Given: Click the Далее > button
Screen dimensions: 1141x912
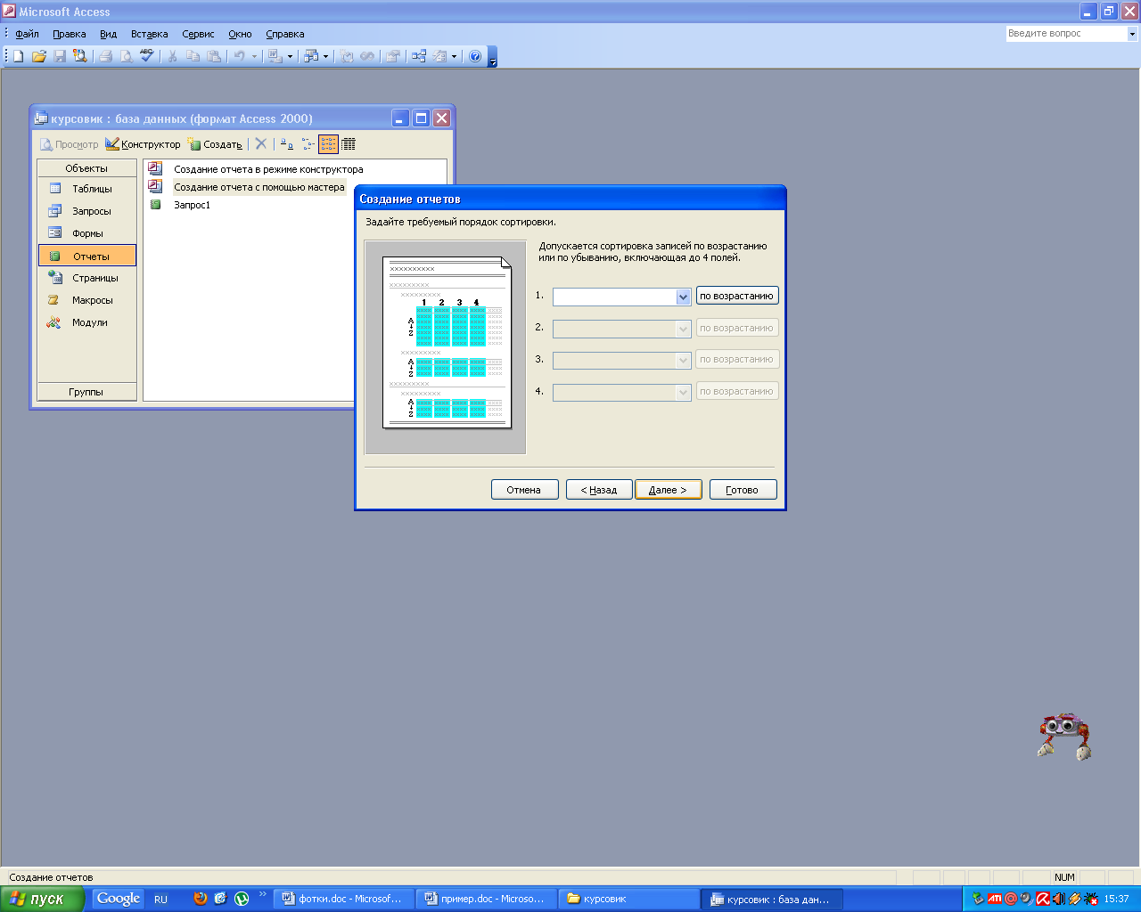Looking at the screenshot, I should point(669,490).
